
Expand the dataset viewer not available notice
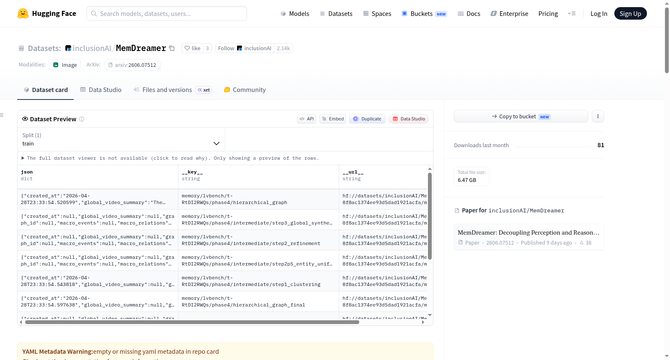[x=170, y=158]
